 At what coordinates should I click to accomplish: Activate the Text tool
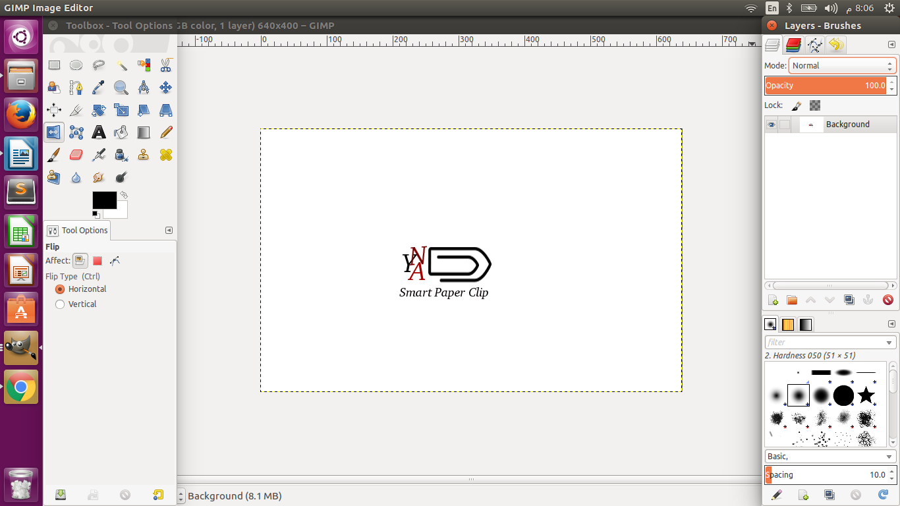[x=99, y=132]
